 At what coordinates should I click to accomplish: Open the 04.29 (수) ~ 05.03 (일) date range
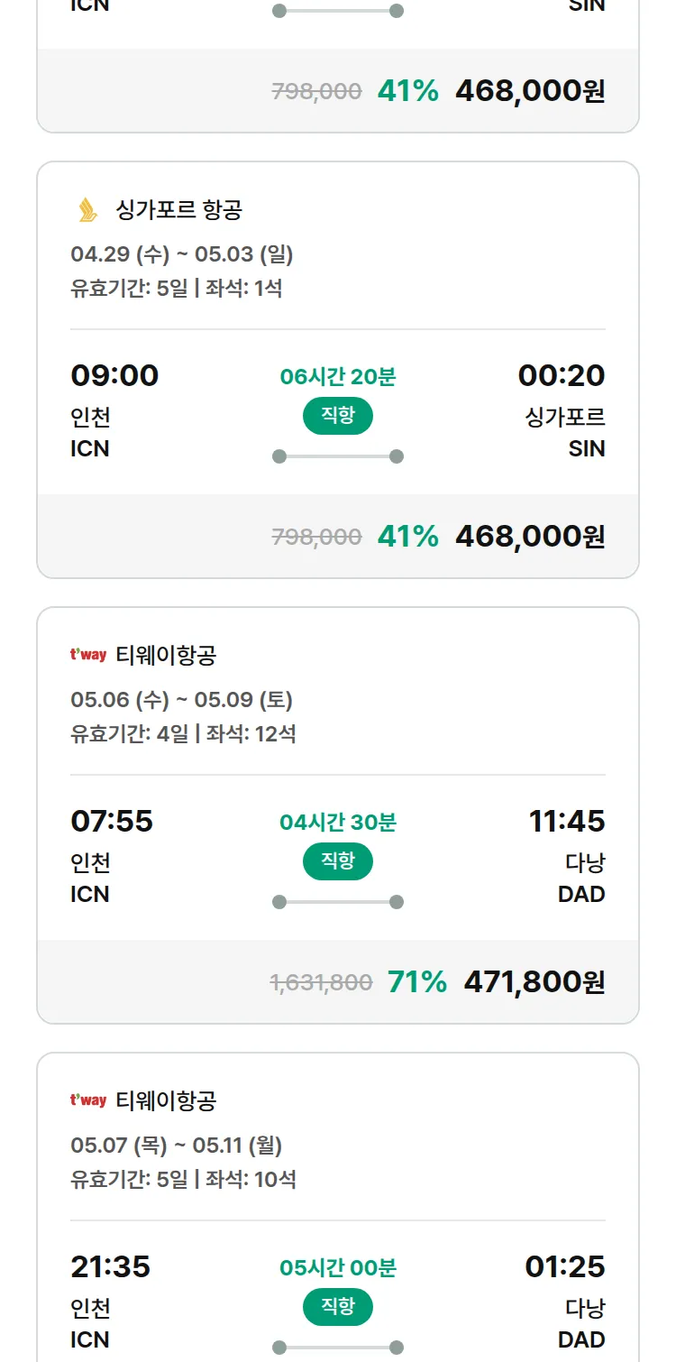pos(182,254)
